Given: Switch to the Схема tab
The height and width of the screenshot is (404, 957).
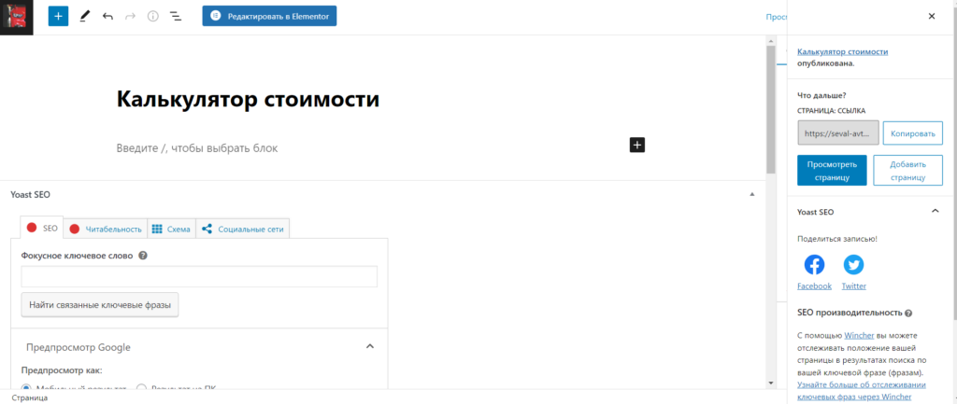Looking at the screenshot, I should click(x=172, y=230).
